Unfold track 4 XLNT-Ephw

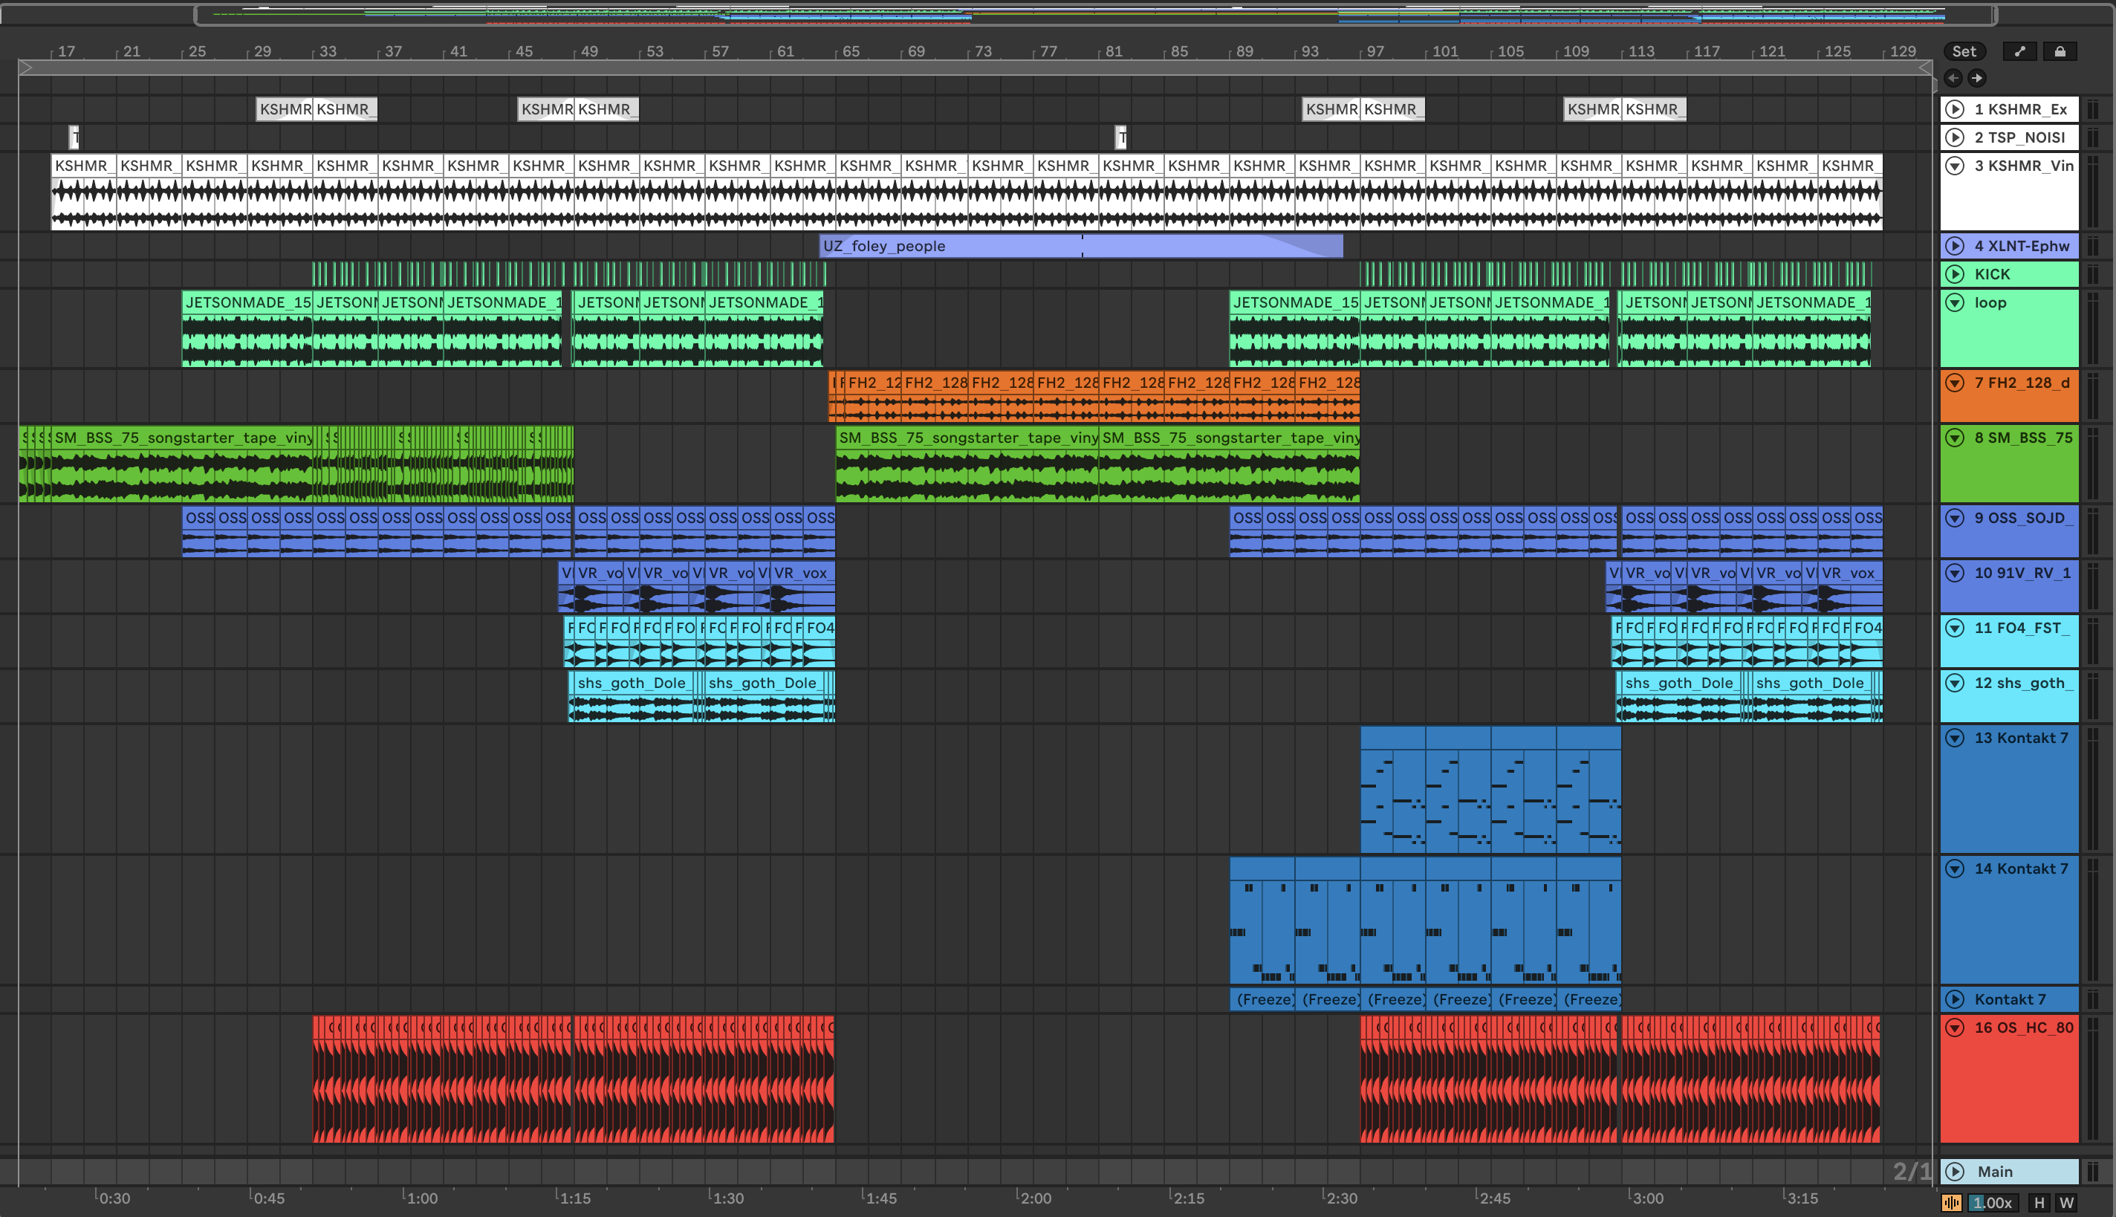click(x=1955, y=246)
